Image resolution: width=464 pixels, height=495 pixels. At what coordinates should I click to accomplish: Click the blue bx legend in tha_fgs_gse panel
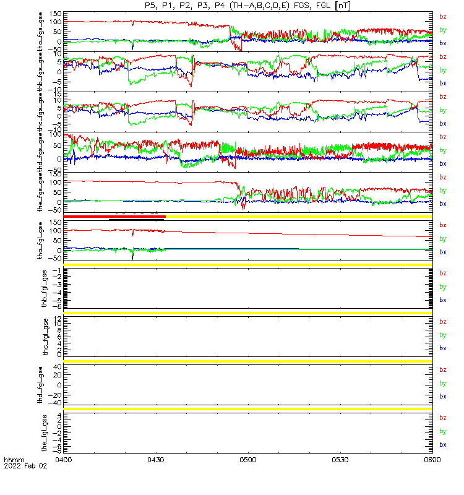coord(443,43)
